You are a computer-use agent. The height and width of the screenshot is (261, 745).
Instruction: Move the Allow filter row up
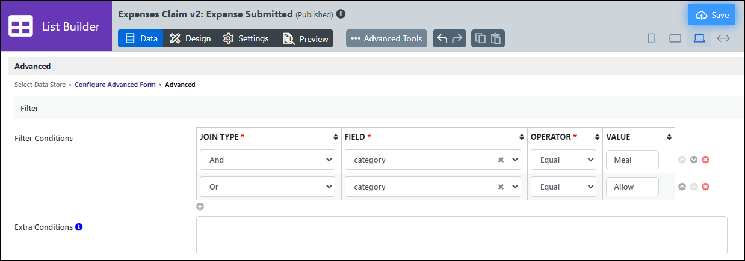[x=682, y=187]
